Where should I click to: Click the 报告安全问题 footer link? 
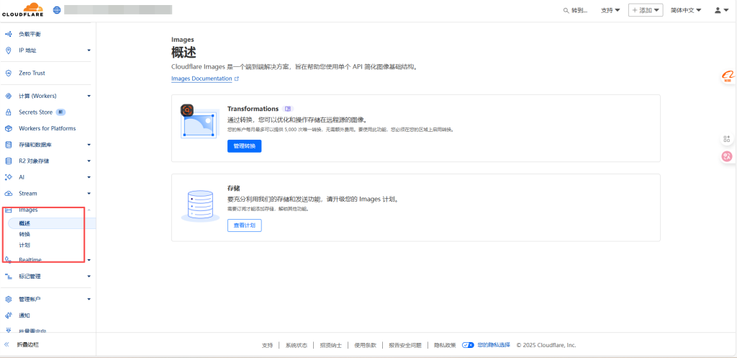coord(404,345)
